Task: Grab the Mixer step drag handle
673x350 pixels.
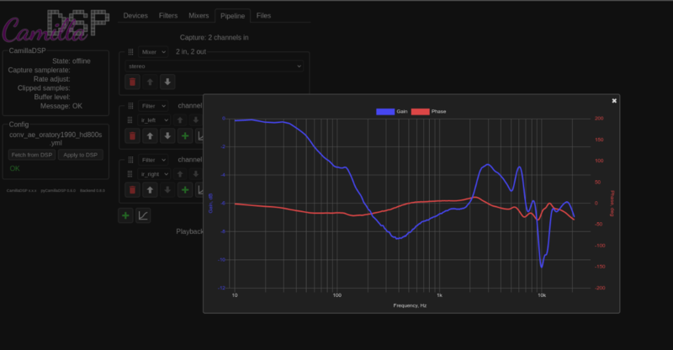Action: coord(130,52)
